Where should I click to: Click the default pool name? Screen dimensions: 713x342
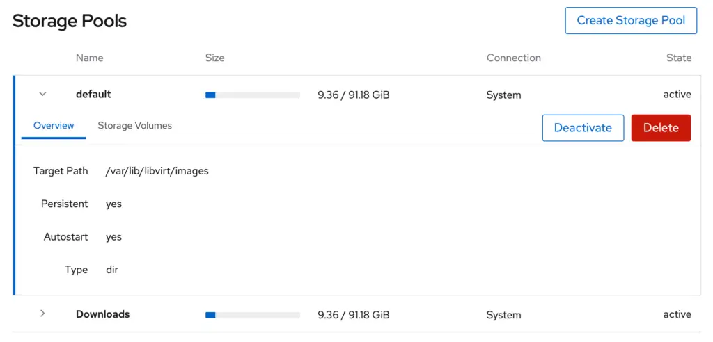pyautogui.click(x=93, y=94)
